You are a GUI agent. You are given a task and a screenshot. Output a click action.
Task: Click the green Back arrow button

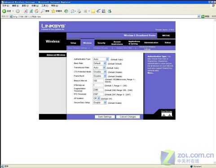click(4, 11)
